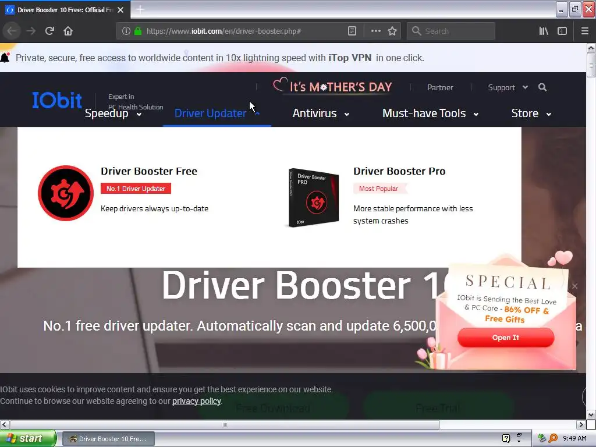The width and height of the screenshot is (596, 447).
Task: Open Driver Booster Pro product link
Action: pyautogui.click(x=399, y=171)
